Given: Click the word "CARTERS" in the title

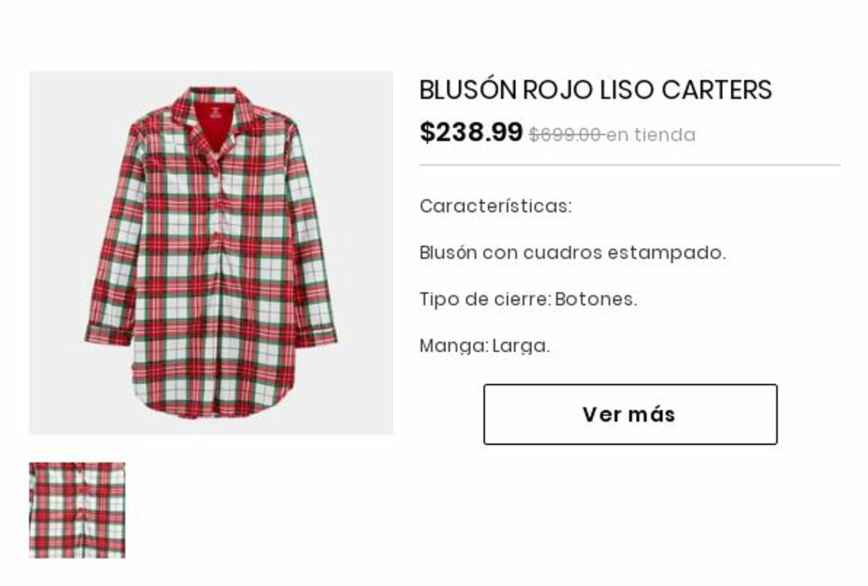Looking at the screenshot, I should point(717,90).
